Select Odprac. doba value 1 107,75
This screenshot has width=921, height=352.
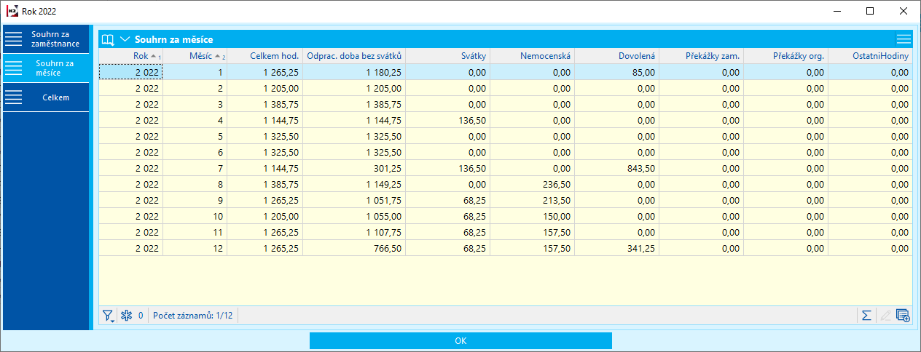coord(354,232)
